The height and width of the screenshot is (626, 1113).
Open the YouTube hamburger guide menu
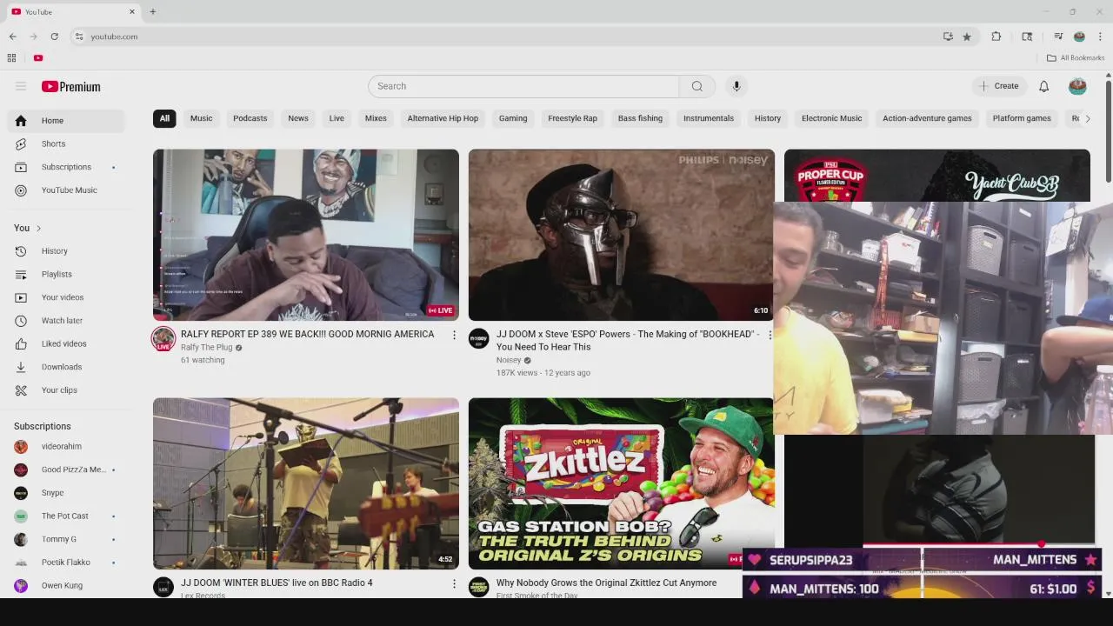pyautogui.click(x=21, y=86)
